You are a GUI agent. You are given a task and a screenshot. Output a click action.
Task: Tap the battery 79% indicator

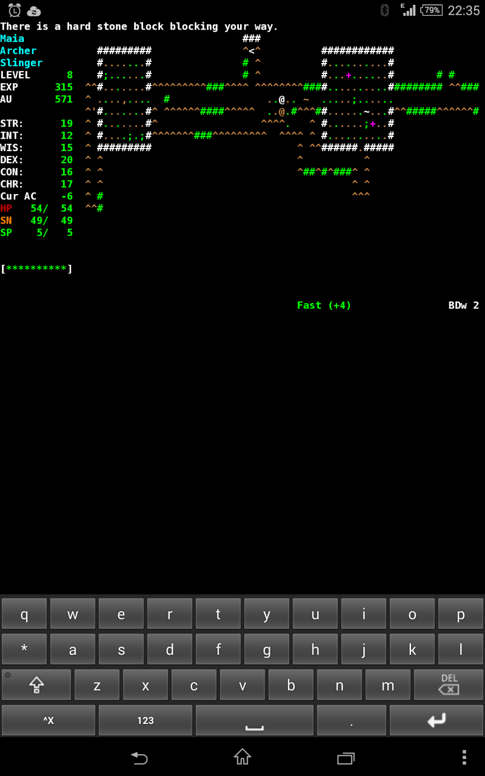click(432, 10)
